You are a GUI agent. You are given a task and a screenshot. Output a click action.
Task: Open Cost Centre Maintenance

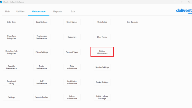coord(72,82)
